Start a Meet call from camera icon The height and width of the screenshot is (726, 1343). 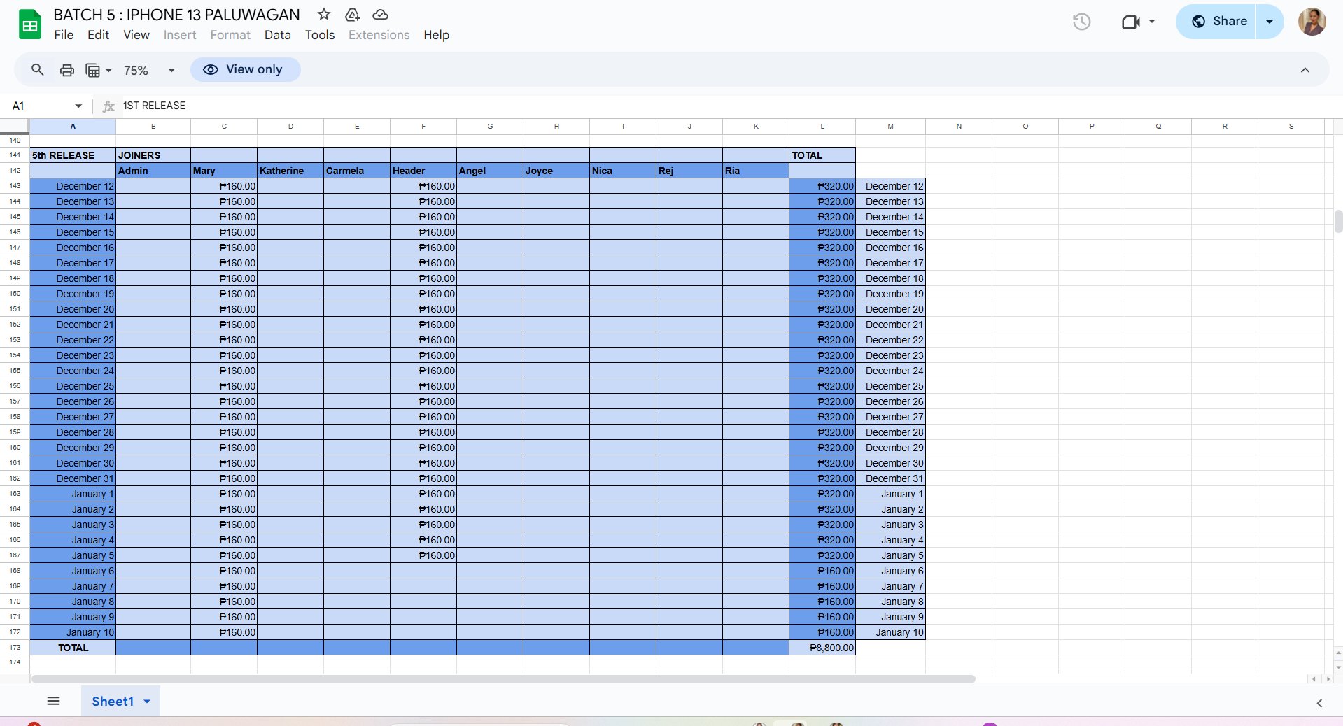[1130, 22]
